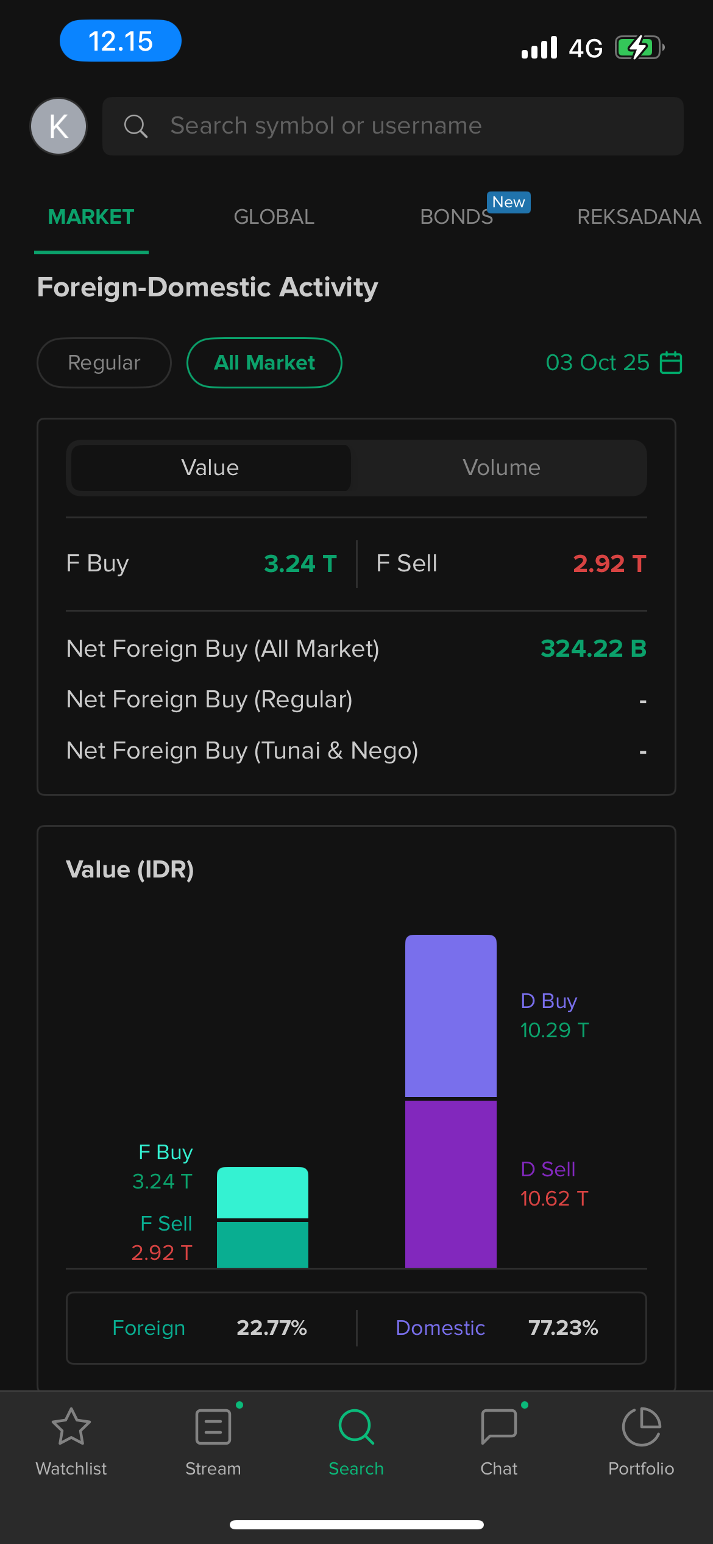Screen dimensions: 713x1544
Task: Switch to the GLOBAL tab
Action: click(274, 217)
